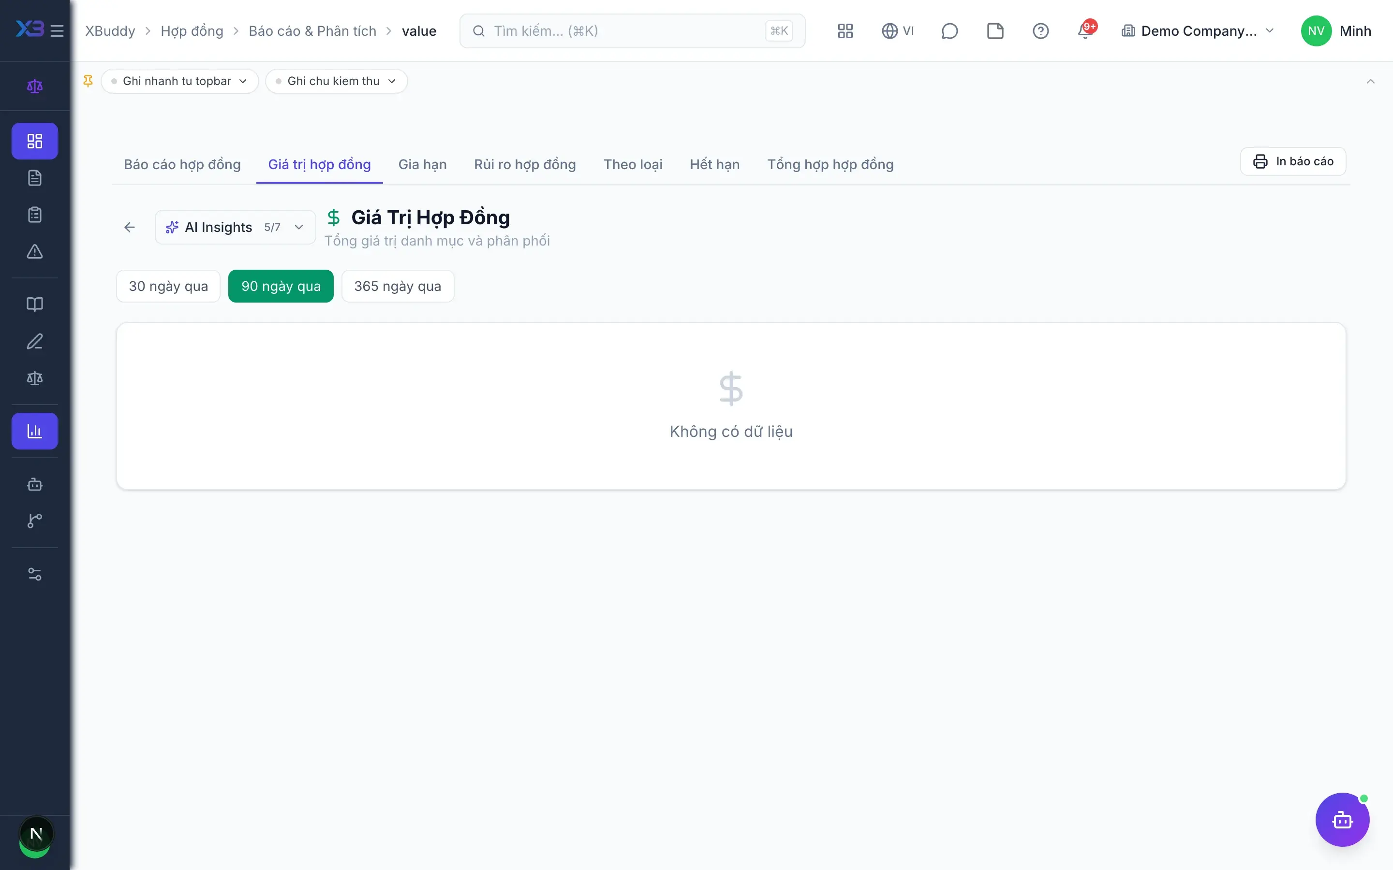The width and height of the screenshot is (1393, 870).
Task: Select the 30 ngày qua period
Action: tap(168, 286)
